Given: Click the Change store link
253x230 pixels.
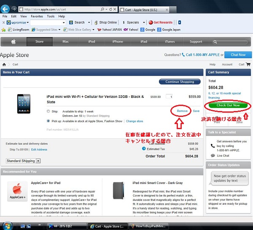Looking at the screenshot, I should click(x=135, y=121).
